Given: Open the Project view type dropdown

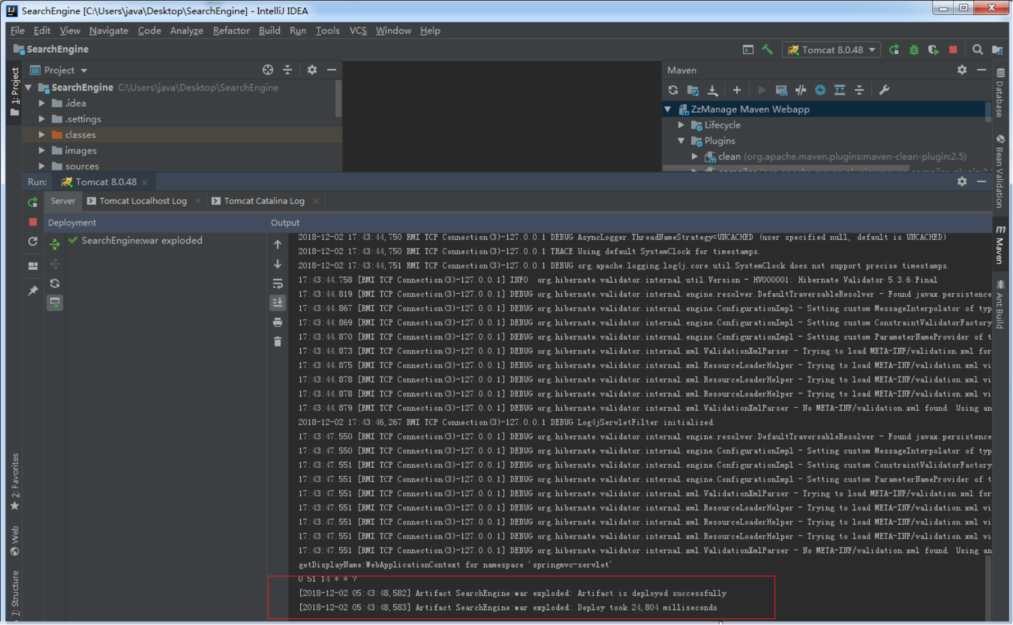Looking at the screenshot, I should 59,70.
